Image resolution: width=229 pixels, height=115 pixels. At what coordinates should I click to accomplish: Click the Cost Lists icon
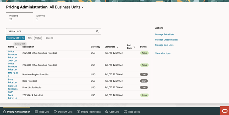[x=107, y=112]
